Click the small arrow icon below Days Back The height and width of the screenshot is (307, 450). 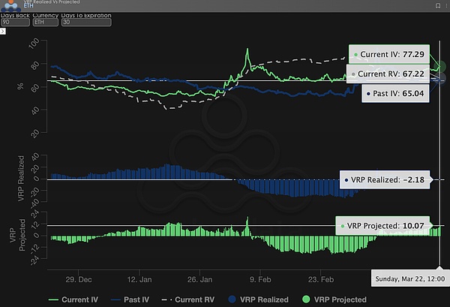pyautogui.click(x=3, y=32)
